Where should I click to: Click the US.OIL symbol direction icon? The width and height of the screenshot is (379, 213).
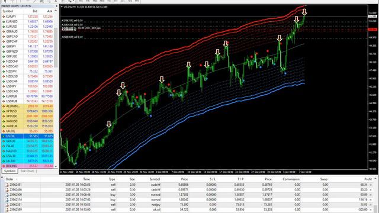[4, 136]
